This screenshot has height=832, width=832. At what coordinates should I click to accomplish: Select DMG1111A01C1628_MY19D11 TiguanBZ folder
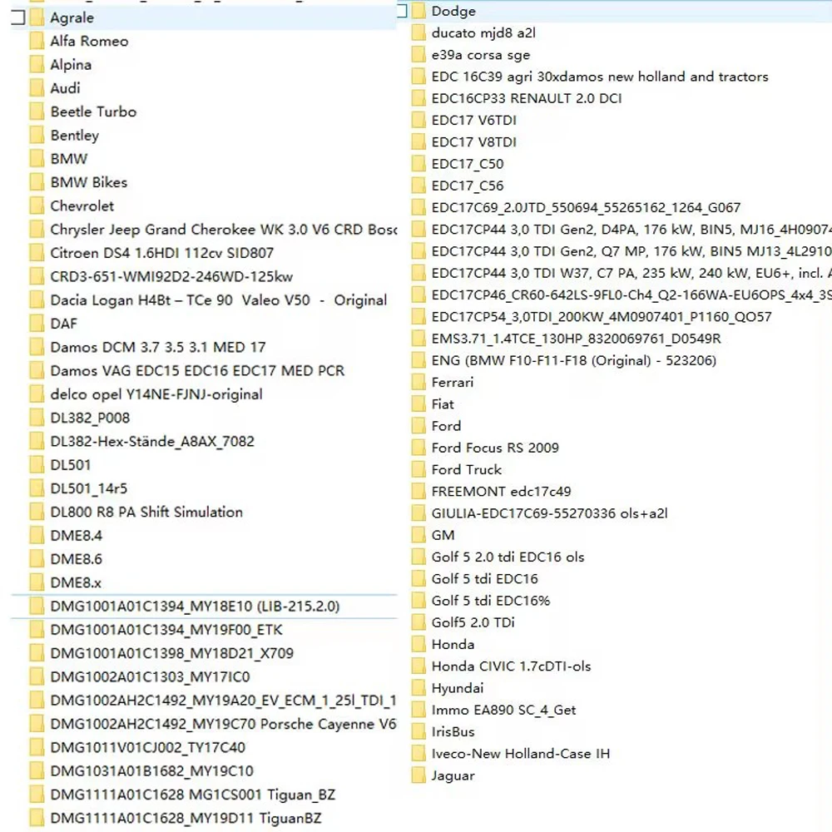[x=186, y=818]
